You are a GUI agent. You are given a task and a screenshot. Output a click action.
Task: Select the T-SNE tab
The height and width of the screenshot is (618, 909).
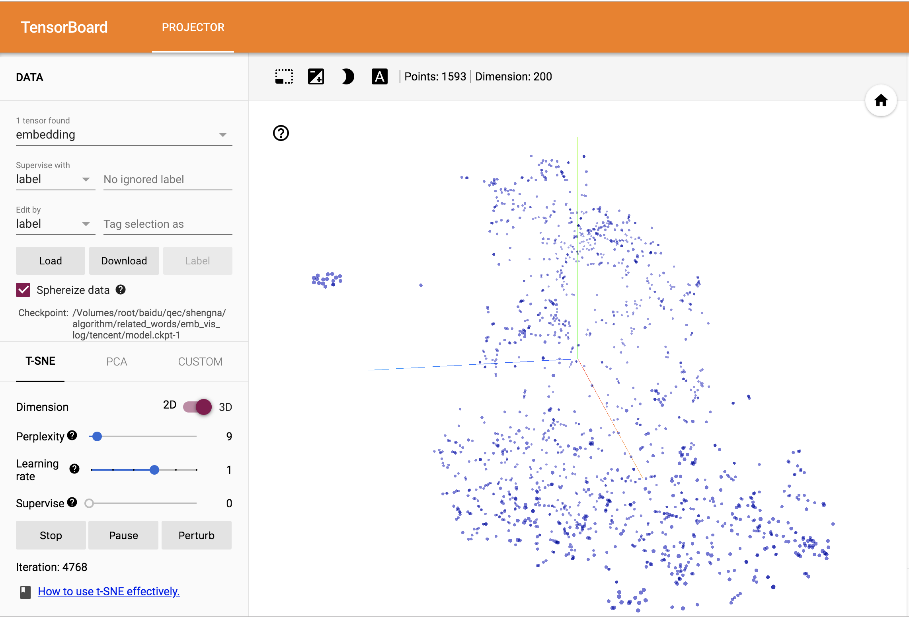pyautogui.click(x=41, y=362)
